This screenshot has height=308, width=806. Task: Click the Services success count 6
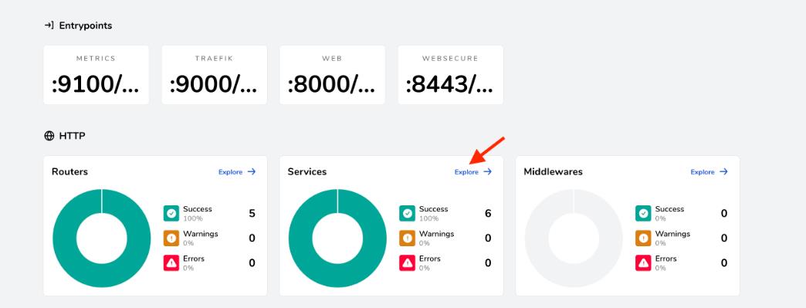point(488,213)
